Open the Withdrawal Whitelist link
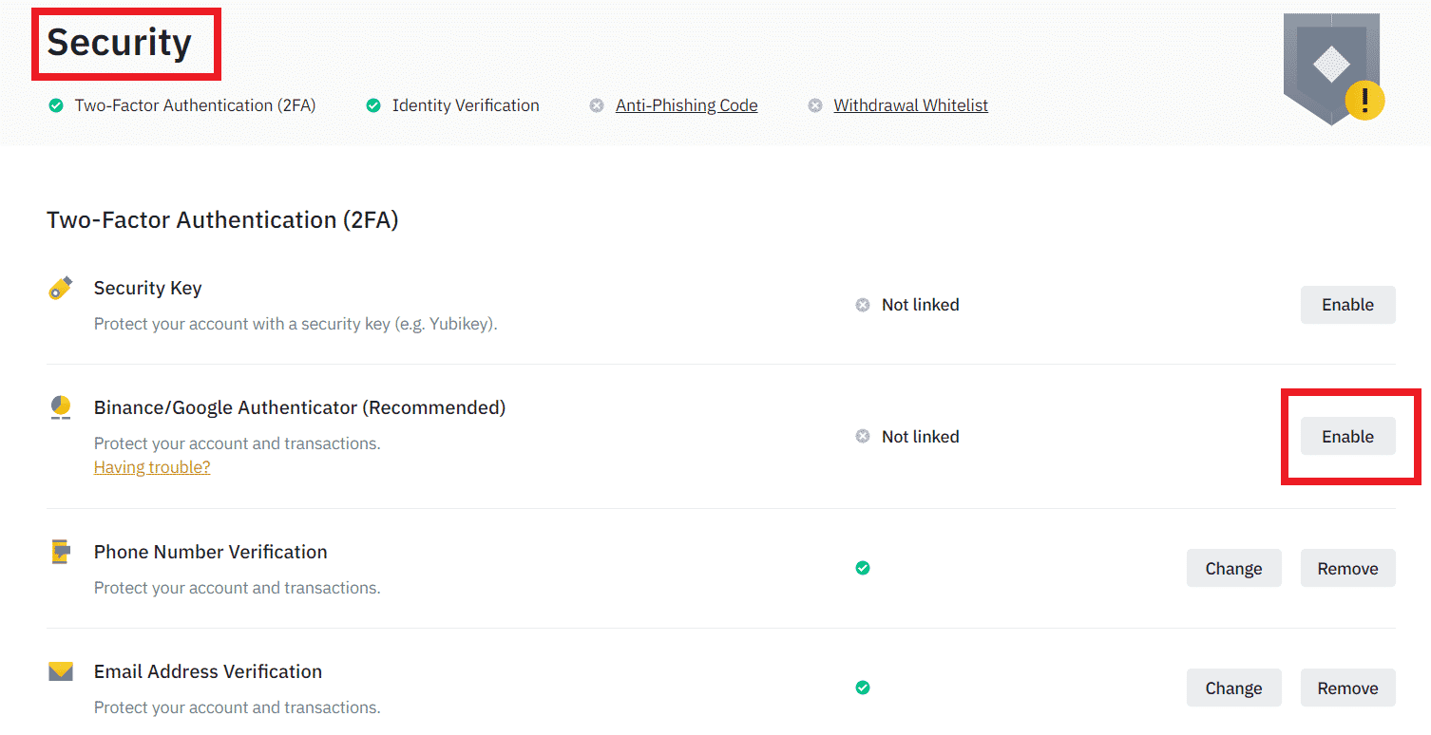This screenshot has height=735, width=1431. click(x=910, y=105)
